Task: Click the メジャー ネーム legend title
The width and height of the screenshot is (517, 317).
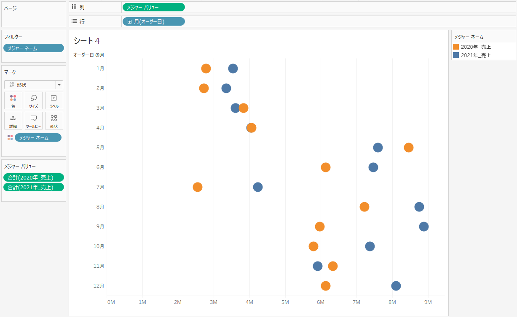Action: 469,37
